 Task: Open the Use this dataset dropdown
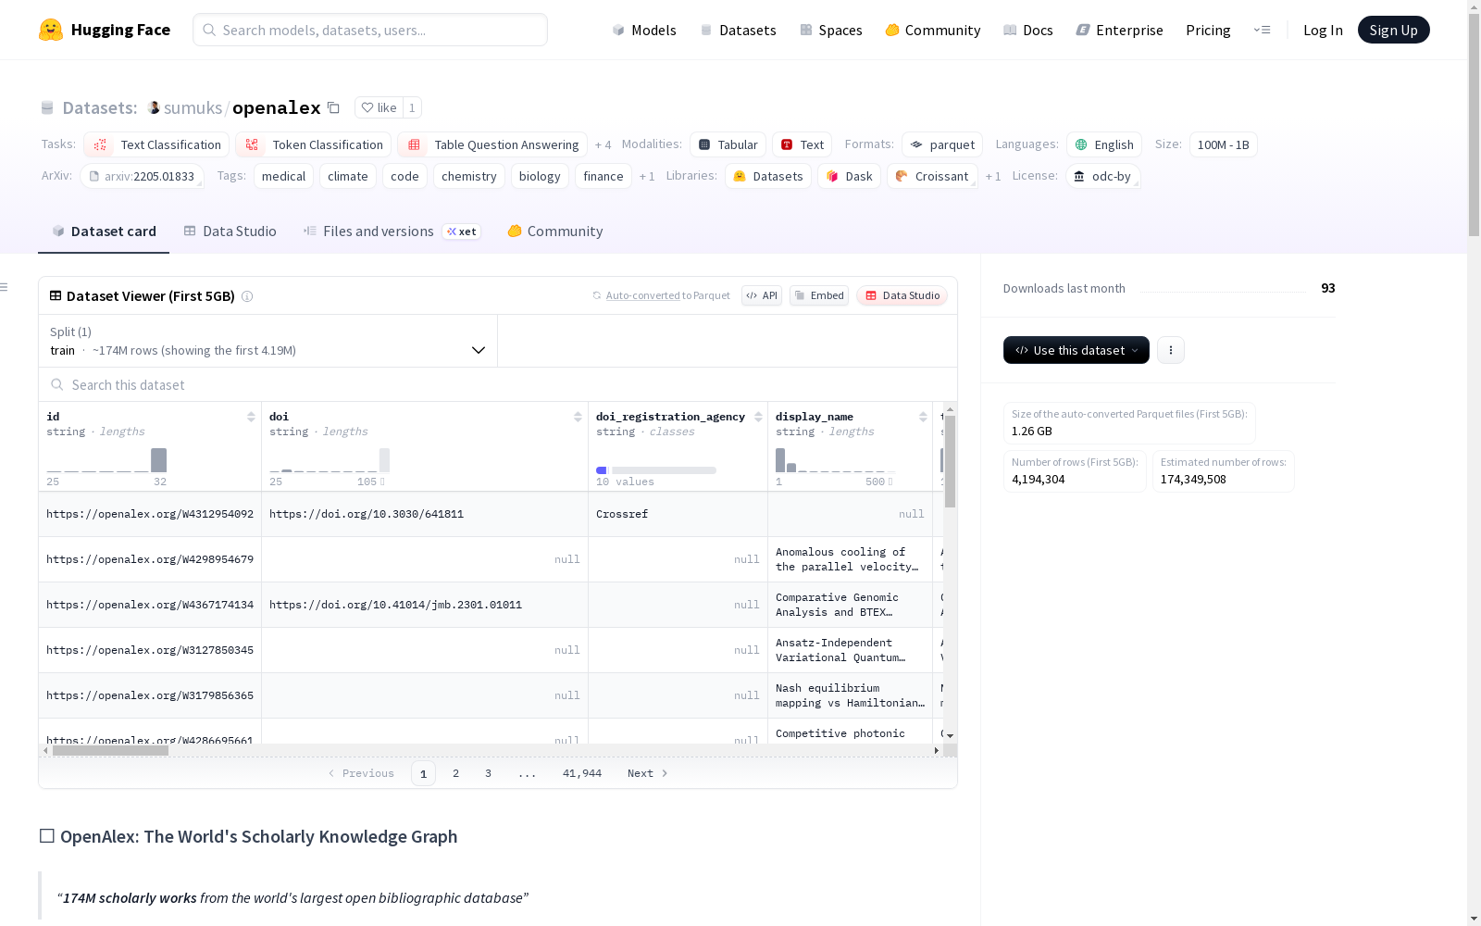coord(1077,350)
